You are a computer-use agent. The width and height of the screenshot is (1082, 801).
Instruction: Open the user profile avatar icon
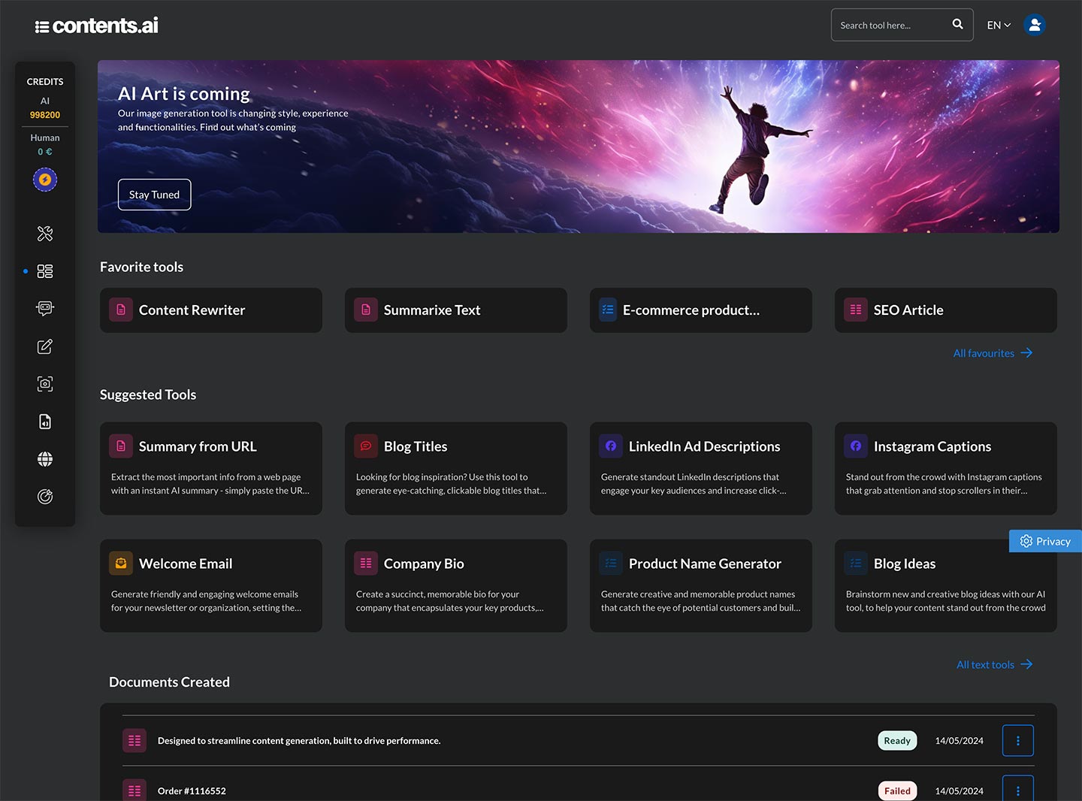point(1035,25)
